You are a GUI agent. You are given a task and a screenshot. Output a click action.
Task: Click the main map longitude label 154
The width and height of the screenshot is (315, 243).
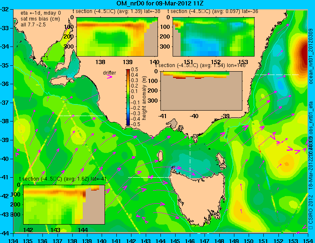tap(308, 240)
